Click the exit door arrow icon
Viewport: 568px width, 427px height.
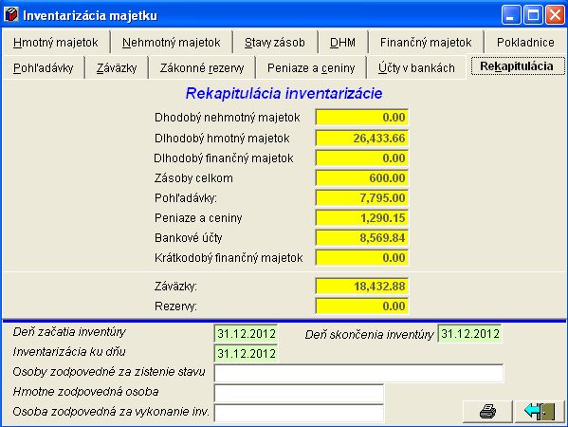pyautogui.click(x=540, y=412)
